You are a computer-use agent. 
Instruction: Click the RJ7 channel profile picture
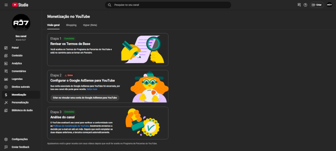tap(21, 23)
